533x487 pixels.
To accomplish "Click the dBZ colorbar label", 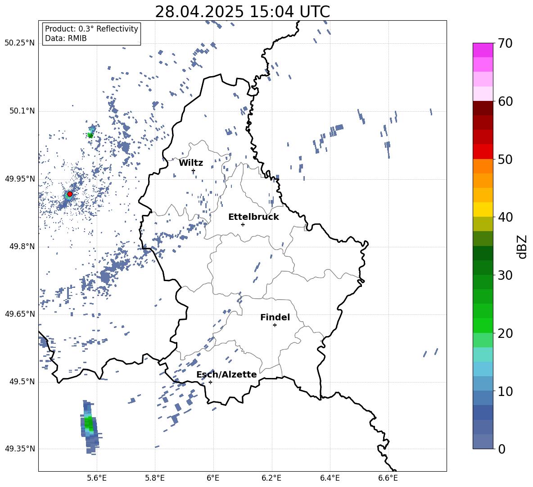I will 523,246.
